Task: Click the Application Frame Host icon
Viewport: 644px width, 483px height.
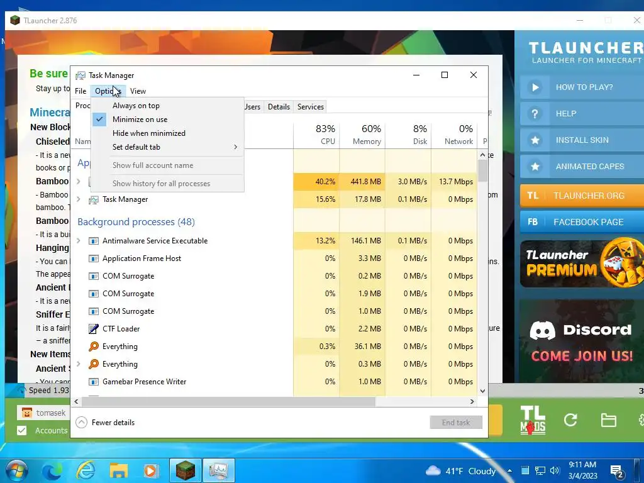Action: (94, 258)
